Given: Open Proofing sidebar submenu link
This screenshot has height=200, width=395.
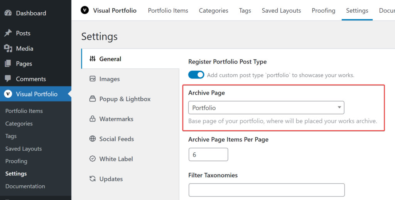Looking at the screenshot, I should point(16,161).
